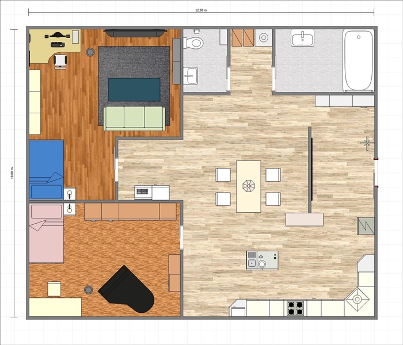Click the 10.00 m dimension label
Viewport: 403px width, 345px height.
(12, 173)
